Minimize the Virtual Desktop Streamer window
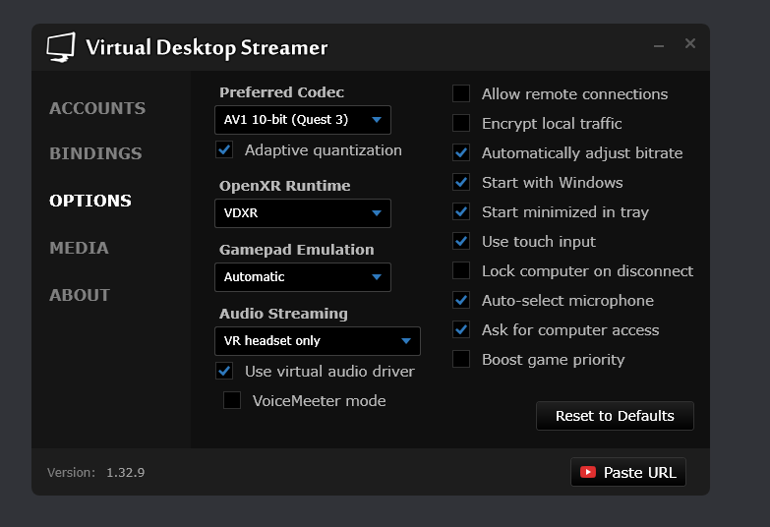This screenshot has height=527, width=770. click(659, 45)
